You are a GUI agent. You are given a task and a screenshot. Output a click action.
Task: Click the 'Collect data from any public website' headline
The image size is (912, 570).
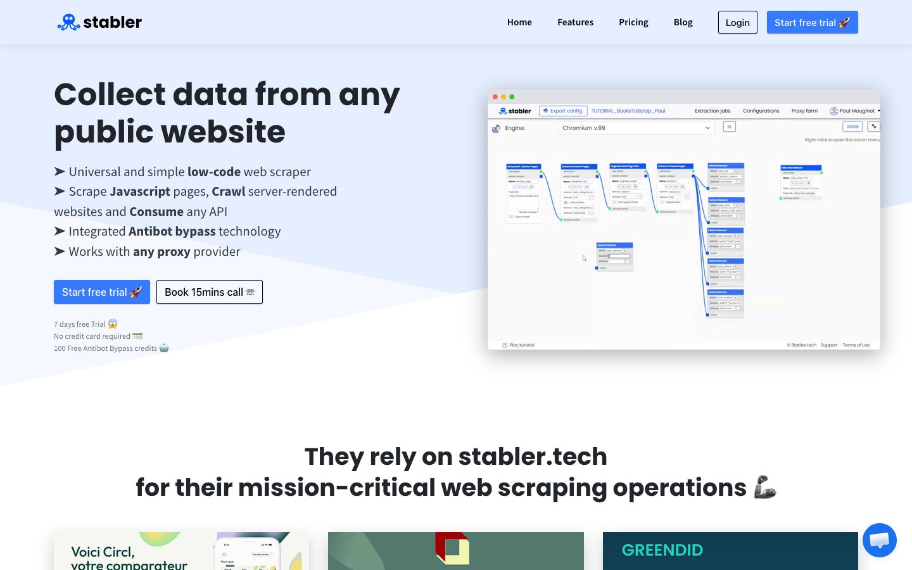click(227, 113)
